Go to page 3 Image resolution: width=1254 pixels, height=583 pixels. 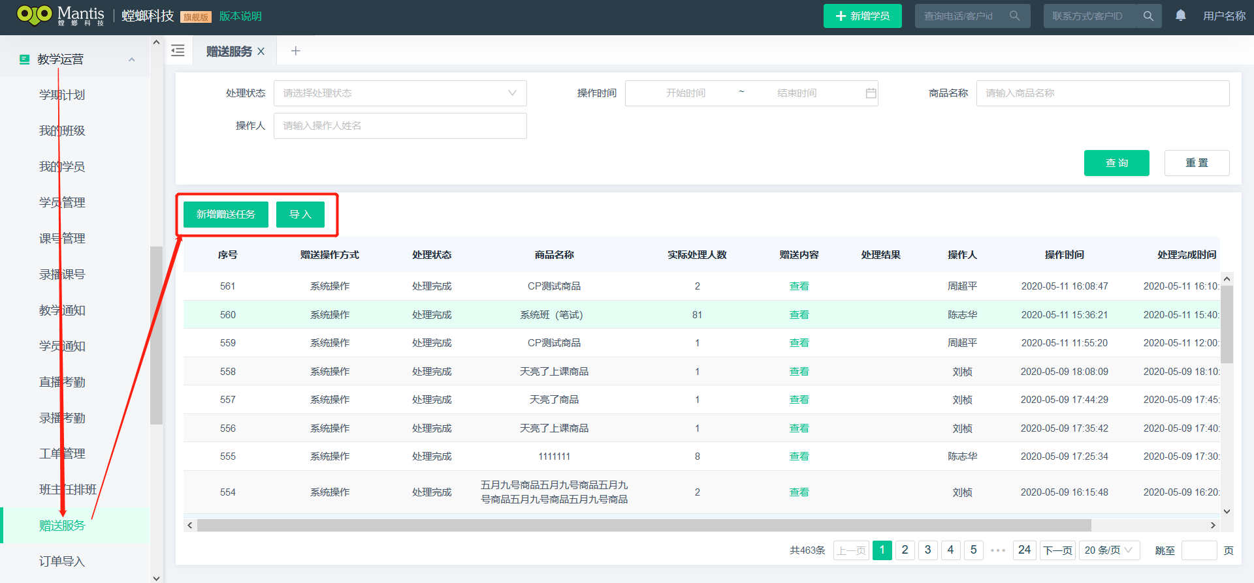coord(927,550)
